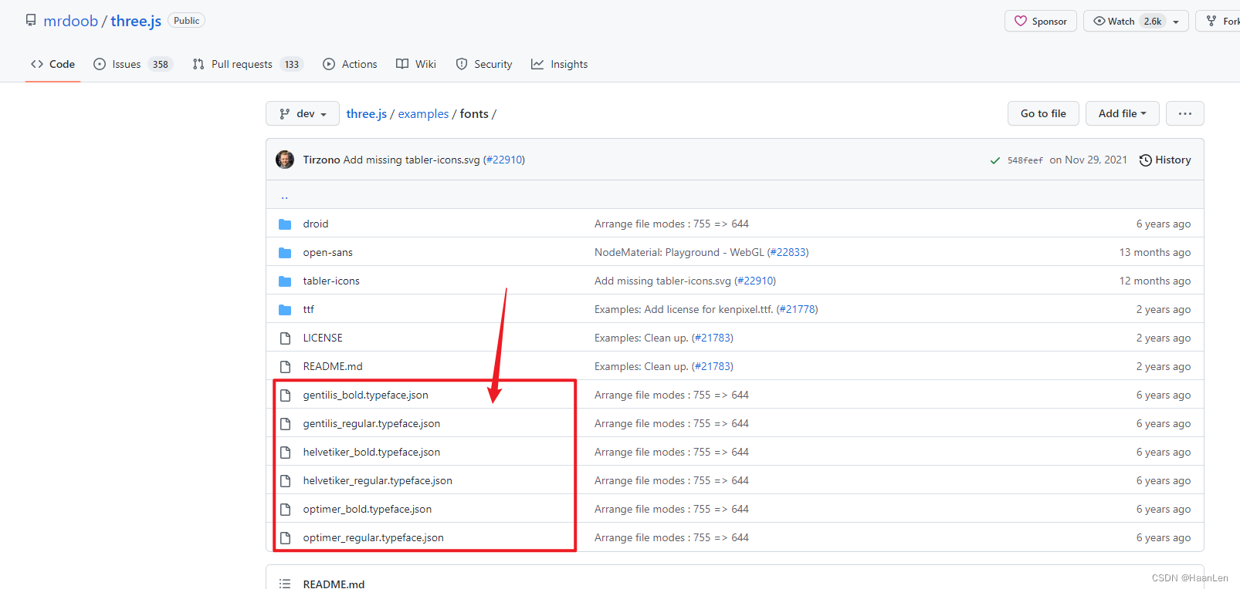Click the Pull requests count badge 133
The image size is (1240, 589).
pyautogui.click(x=292, y=64)
